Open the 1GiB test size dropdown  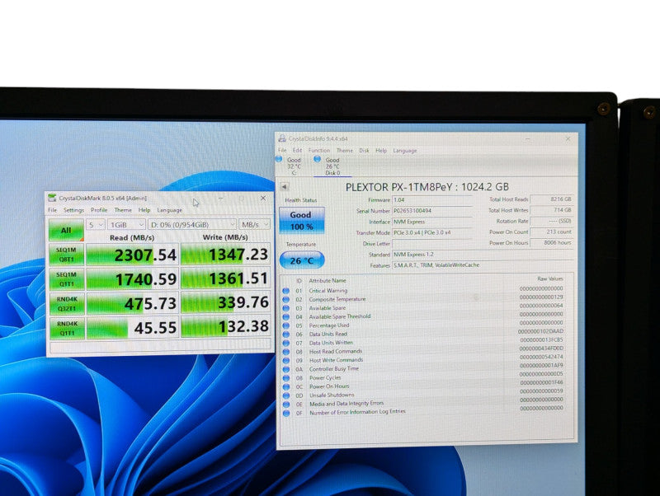click(x=126, y=225)
